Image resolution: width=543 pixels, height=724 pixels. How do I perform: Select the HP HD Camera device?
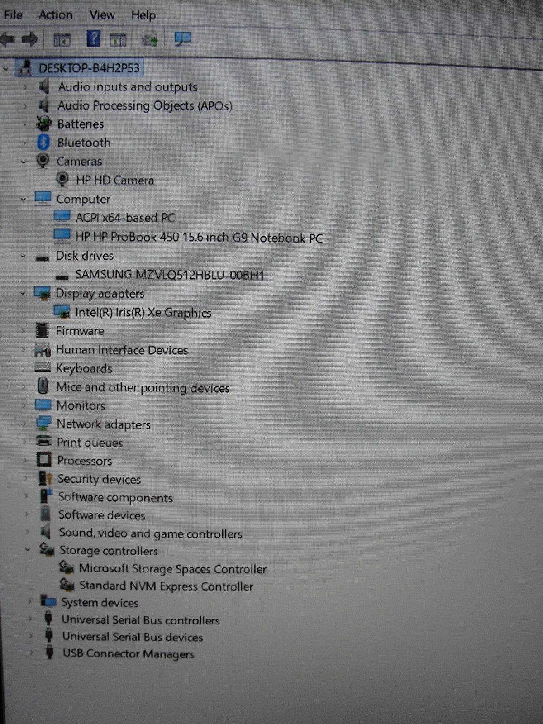pyautogui.click(x=114, y=180)
